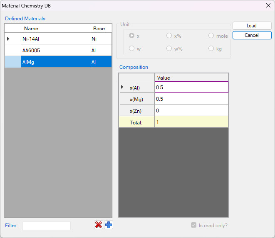The height and width of the screenshot is (238, 275).
Task: Select the Ni-14Al material row
Action: (x=55, y=39)
